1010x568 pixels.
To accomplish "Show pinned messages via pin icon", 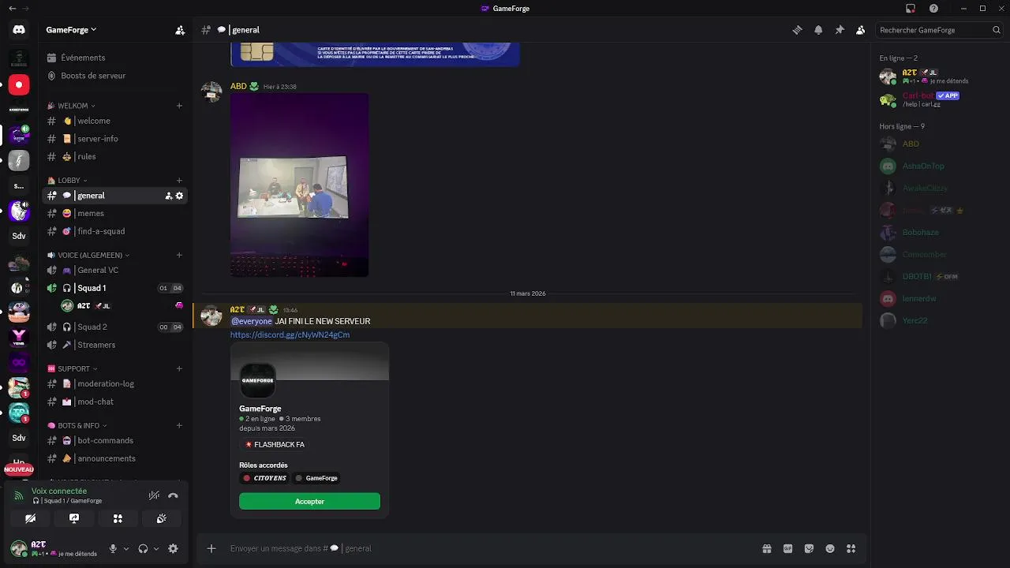I will point(840,30).
